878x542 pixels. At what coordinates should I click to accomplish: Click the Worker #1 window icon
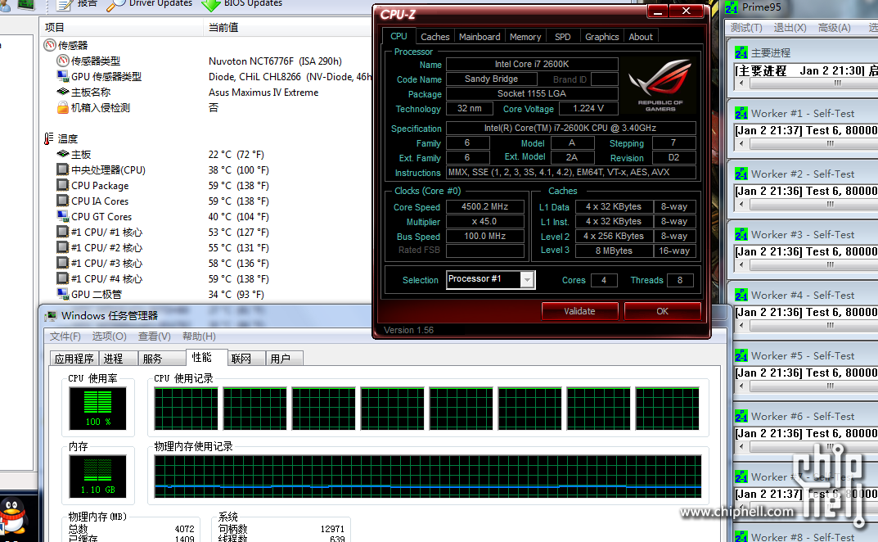click(741, 113)
